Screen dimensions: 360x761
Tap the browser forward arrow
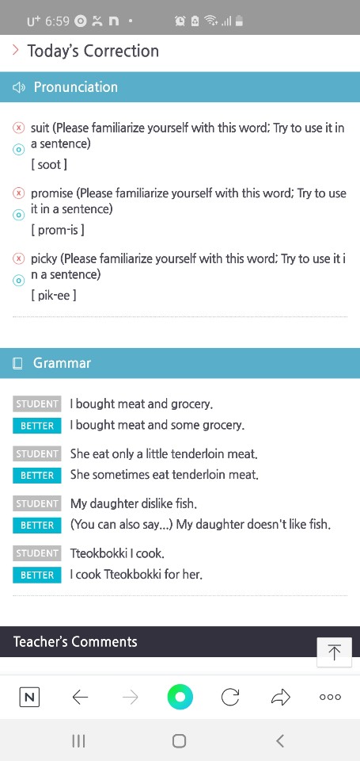(x=130, y=698)
